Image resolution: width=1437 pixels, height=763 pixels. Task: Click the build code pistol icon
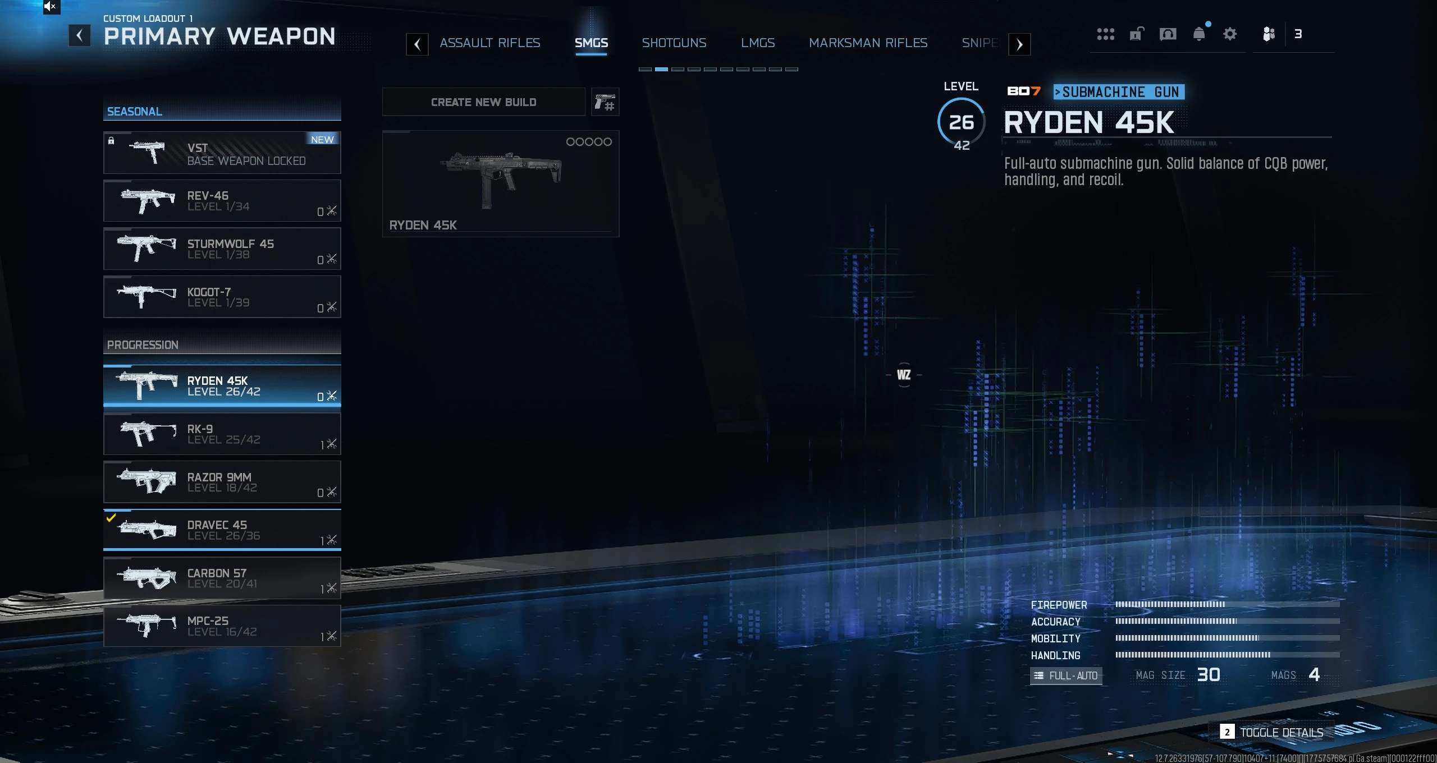[x=605, y=102]
